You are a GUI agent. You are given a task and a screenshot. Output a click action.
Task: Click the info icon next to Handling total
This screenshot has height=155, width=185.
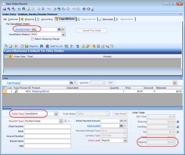coord(178,127)
